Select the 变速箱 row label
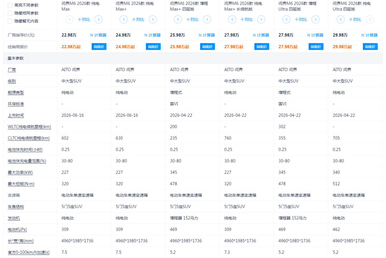386x258 pixels. (x=14, y=195)
